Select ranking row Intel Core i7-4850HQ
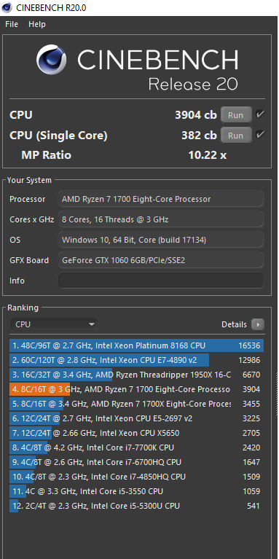Screen dimensions: 279x559 (136, 477)
